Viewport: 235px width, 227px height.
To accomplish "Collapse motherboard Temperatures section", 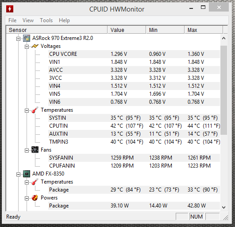I will click(27, 111).
